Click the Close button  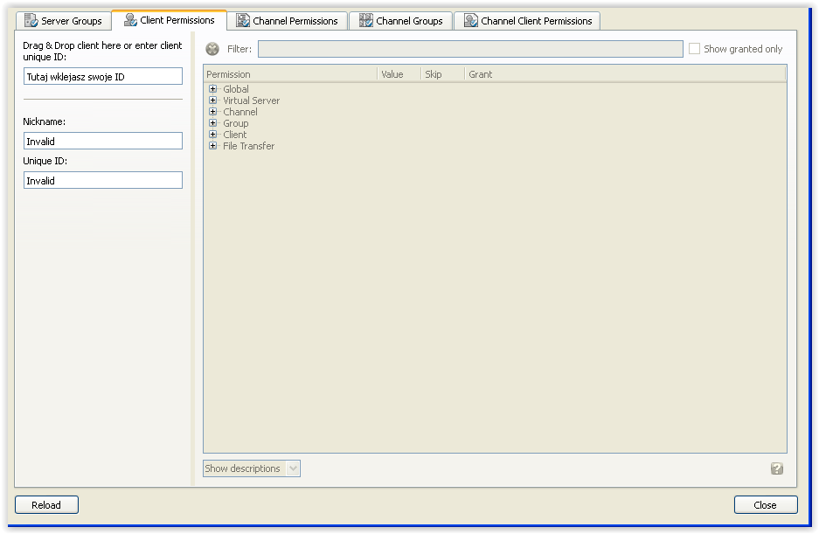point(766,505)
